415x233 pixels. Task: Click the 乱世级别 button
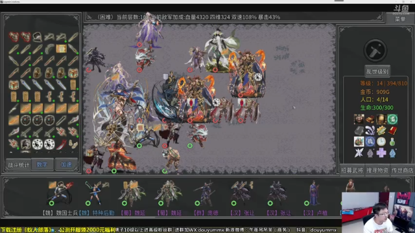click(377, 71)
